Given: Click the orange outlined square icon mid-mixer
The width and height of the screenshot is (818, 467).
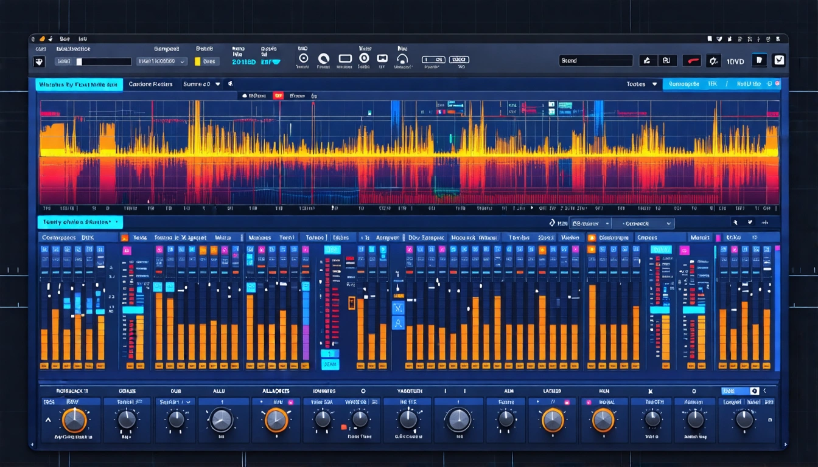Looking at the screenshot, I should tap(351, 302).
